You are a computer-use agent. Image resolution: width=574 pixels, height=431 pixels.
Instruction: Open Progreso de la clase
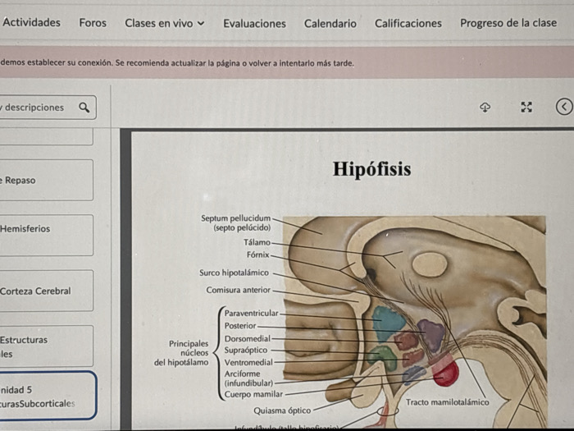508,23
